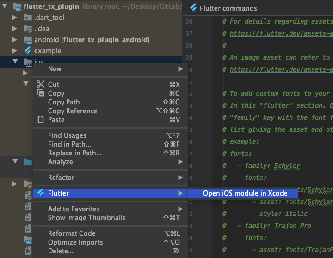Image resolution: width=333 pixels, height=258 pixels.
Task: Select Copy Path in the context menu
Action: 111,102
